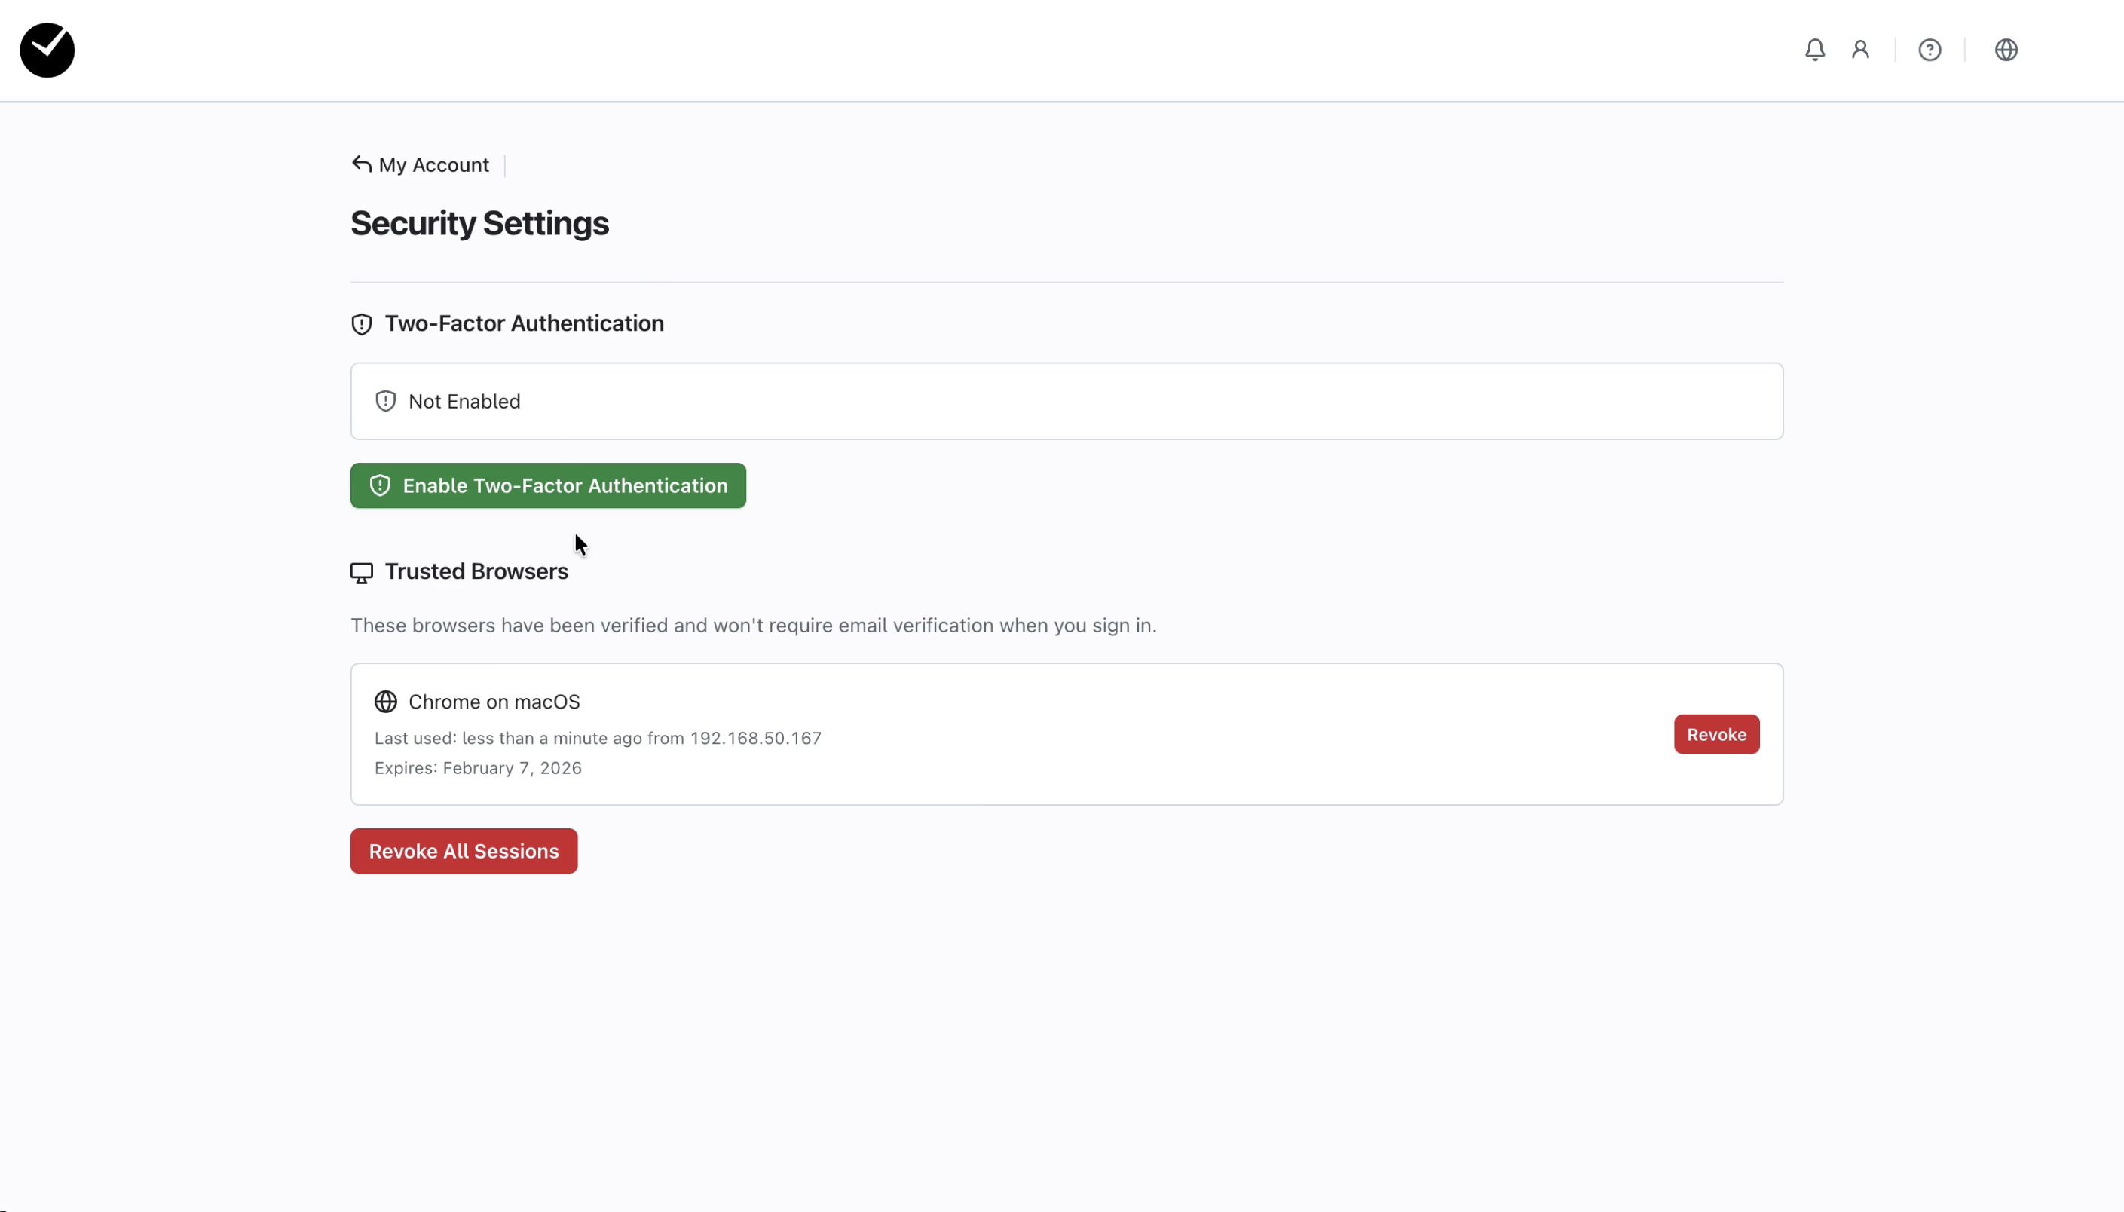Click the Security Settings page title

(479, 223)
